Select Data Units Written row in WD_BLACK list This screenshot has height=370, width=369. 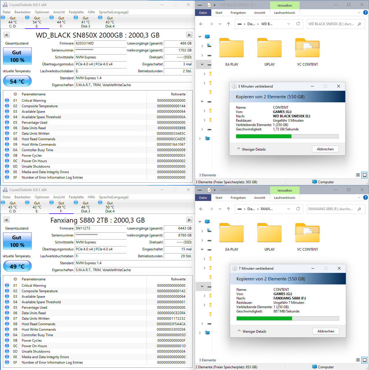[x=95, y=134]
